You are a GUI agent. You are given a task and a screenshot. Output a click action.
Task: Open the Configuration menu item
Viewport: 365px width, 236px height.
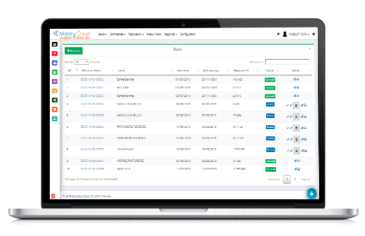pos(187,34)
